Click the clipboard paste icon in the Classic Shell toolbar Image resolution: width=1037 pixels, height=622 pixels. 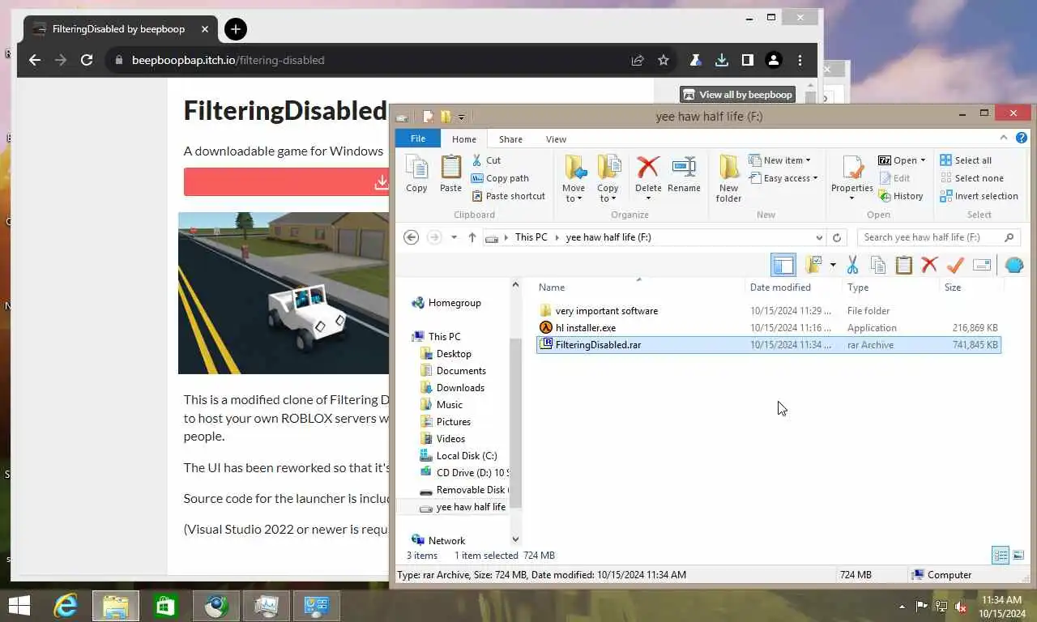pyautogui.click(x=903, y=264)
